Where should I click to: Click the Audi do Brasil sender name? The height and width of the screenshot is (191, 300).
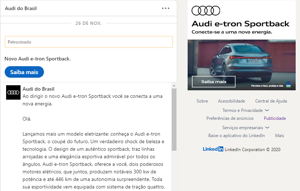[x=39, y=89]
